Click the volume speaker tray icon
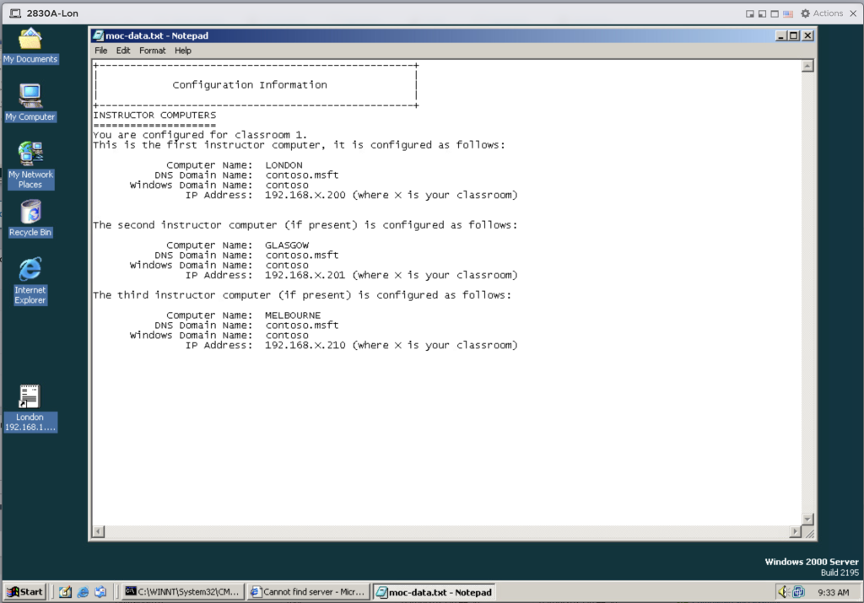The image size is (864, 603). click(x=782, y=592)
